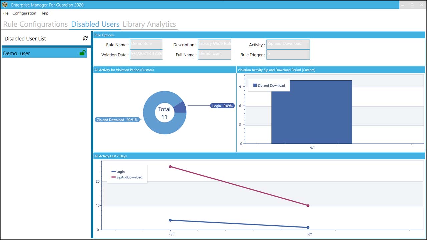Click the green unlock icon for Demo user
Viewport: 427px width, 240px height.
(x=83, y=53)
